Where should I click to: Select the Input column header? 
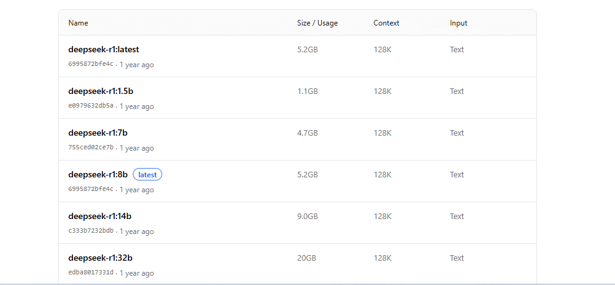[x=458, y=23]
